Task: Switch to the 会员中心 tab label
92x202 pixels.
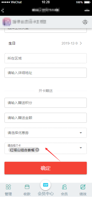Action: click(x=46, y=194)
